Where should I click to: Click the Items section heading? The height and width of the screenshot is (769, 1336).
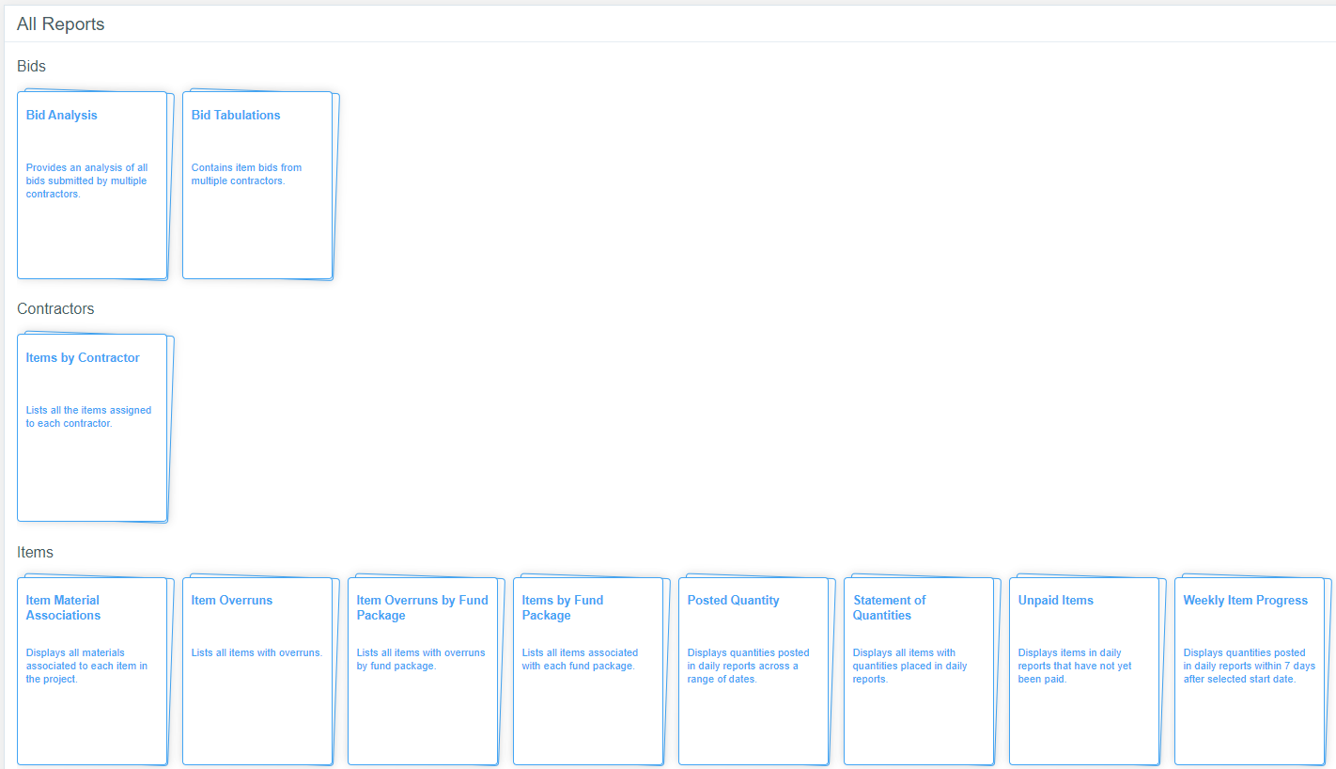(35, 553)
